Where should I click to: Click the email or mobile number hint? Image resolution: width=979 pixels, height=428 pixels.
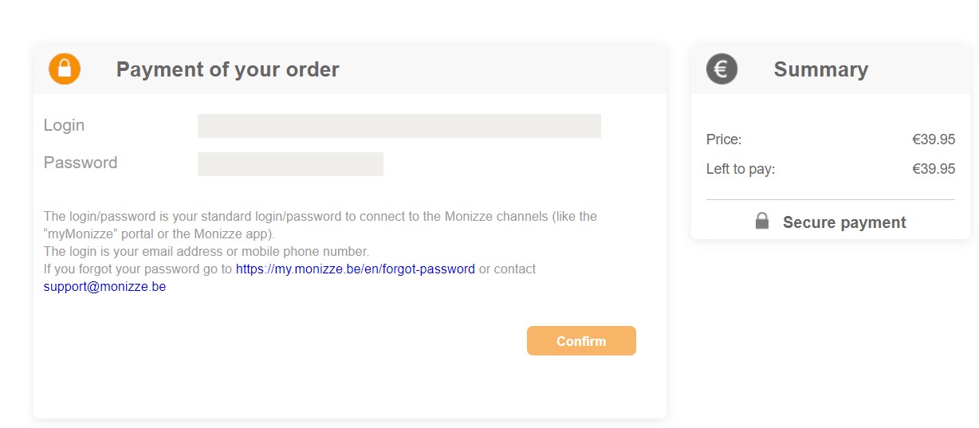point(206,252)
